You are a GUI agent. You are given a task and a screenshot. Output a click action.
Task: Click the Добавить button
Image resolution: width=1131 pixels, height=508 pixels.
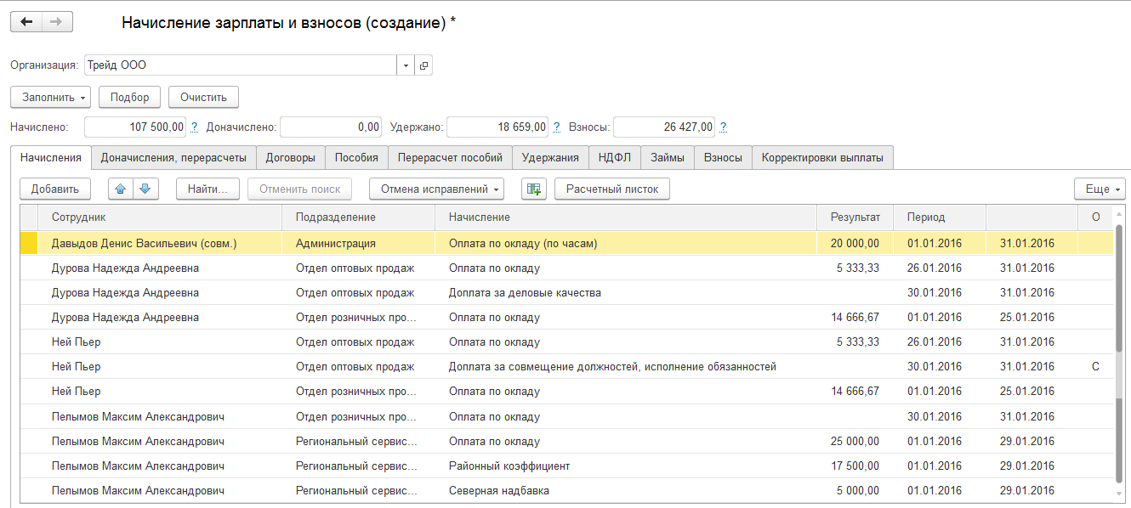click(x=54, y=189)
